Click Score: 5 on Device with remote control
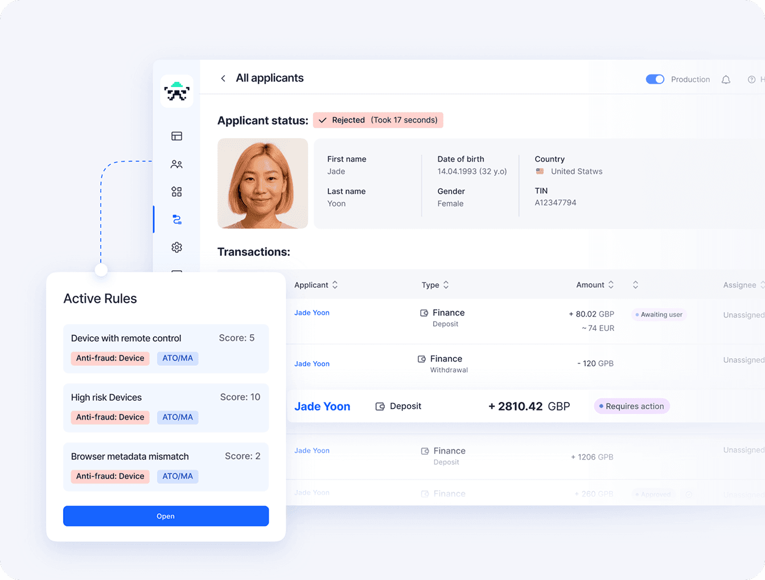The height and width of the screenshot is (580, 765). point(237,338)
